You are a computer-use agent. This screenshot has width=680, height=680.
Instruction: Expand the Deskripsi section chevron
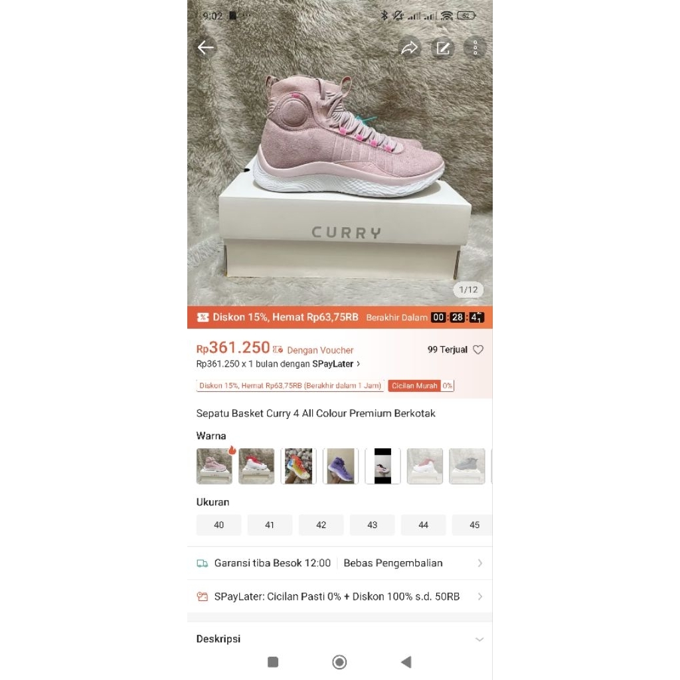click(479, 639)
